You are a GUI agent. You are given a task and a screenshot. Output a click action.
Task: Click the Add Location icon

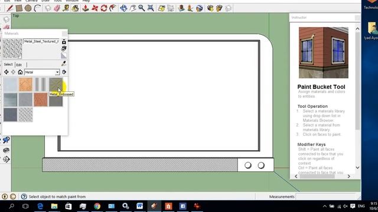pyautogui.click(x=161, y=8)
